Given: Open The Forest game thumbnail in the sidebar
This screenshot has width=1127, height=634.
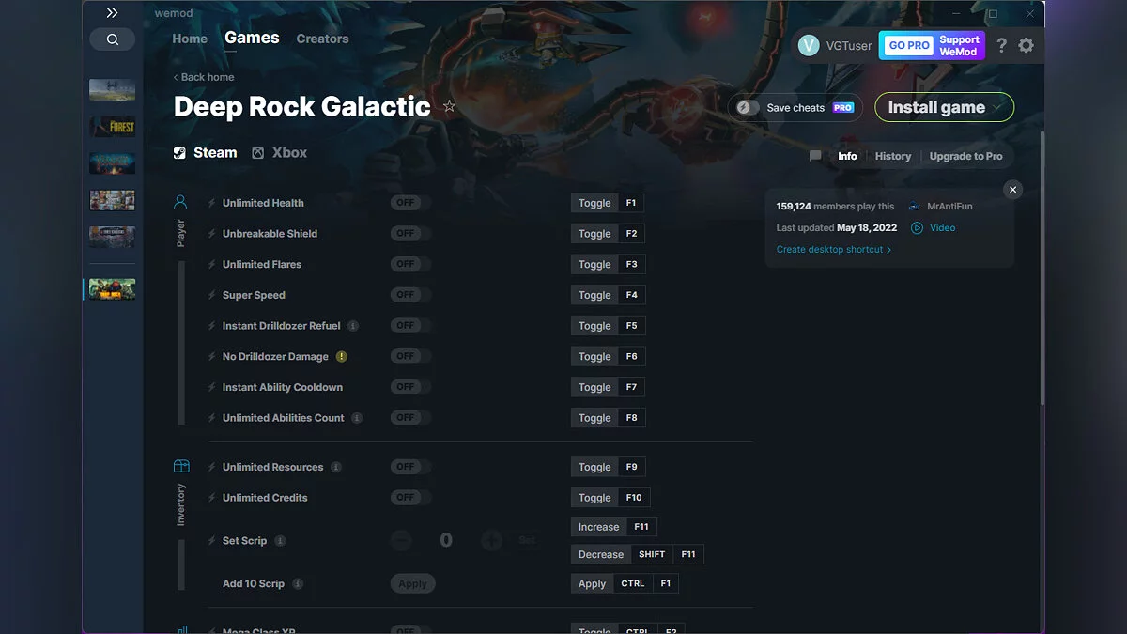Looking at the screenshot, I should coord(112,127).
